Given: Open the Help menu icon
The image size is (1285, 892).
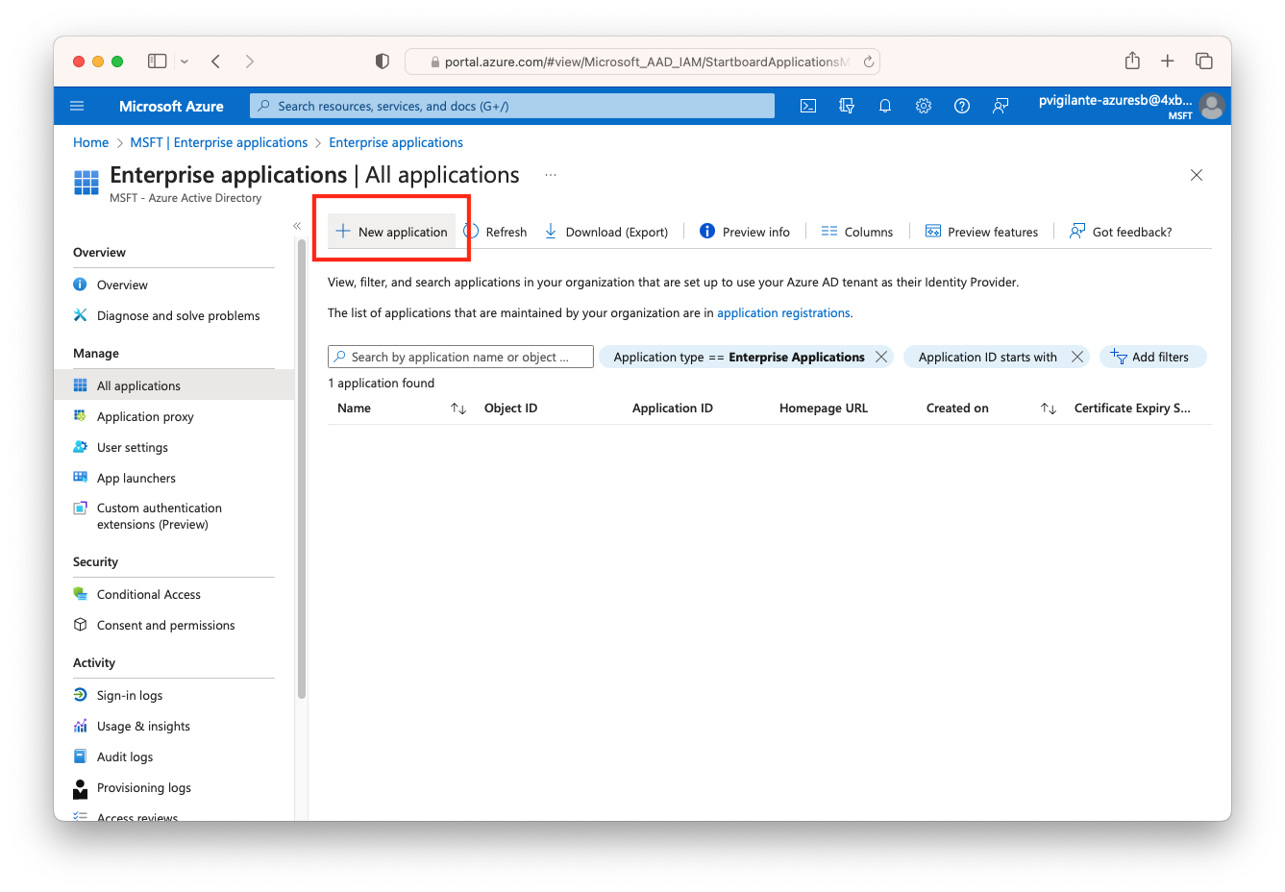Looking at the screenshot, I should [x=962, y=106].
